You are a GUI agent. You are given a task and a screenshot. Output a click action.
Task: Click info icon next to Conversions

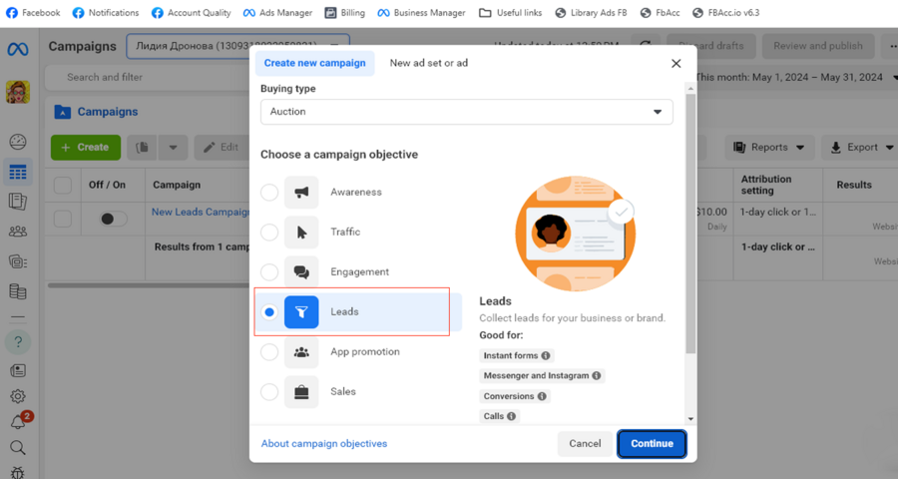pyautogui.click(x=542, y=396)
